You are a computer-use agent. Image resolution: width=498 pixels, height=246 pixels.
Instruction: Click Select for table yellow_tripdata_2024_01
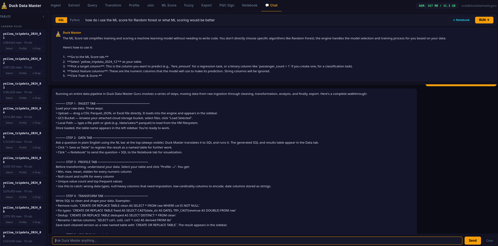9,48
